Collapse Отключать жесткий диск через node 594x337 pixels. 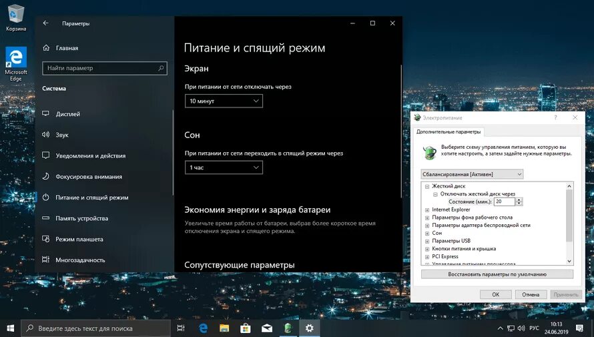pyautogui.click(x=435, y=194)
